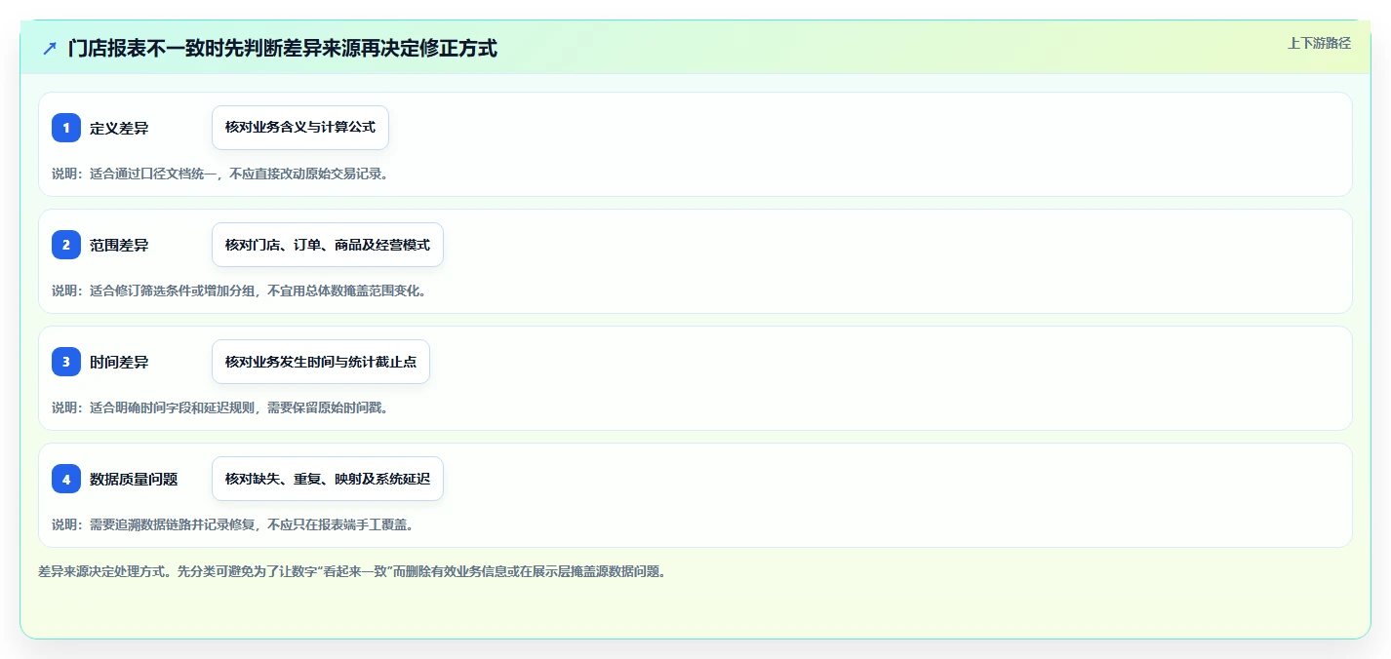Click the 数据质量问题 label
Screen dimensions: 1391x659
(134, 479)
